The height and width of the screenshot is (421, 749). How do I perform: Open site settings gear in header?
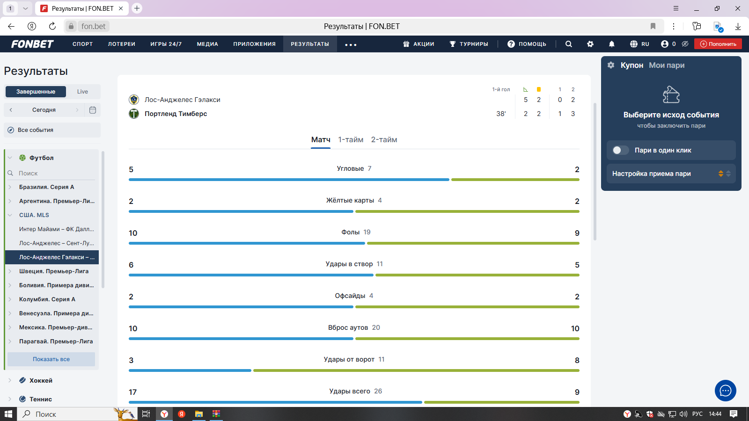[590, 44]
